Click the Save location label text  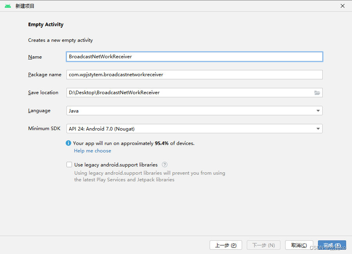tap(43, 93)
